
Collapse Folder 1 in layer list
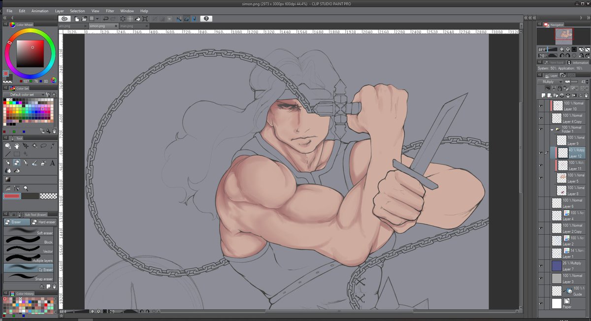pos(552,130)
